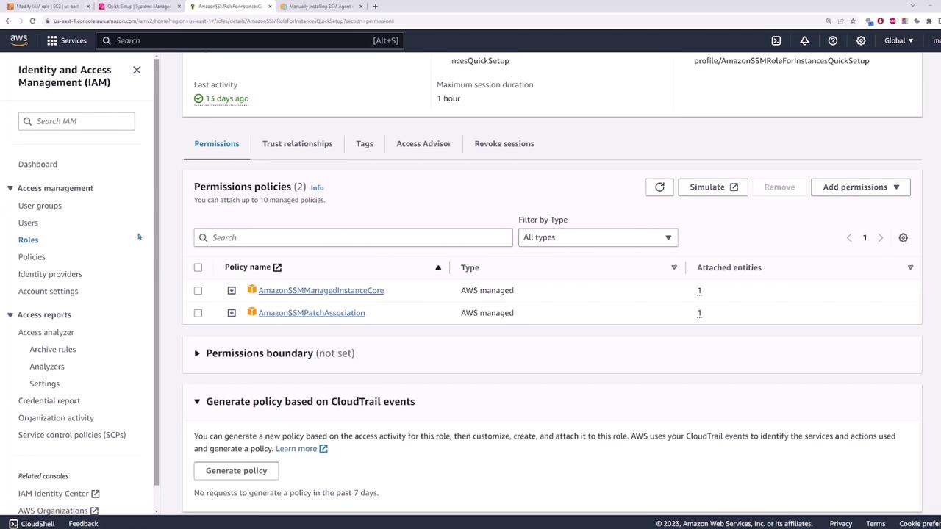Screen dimensions: 941x529
Task: Collapse Generate policy based on CloudTrail events
Action: 197,402
